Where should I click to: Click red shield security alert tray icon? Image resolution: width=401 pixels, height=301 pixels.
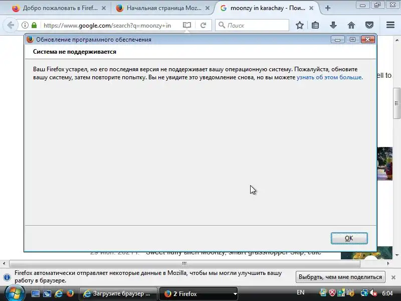332,293
